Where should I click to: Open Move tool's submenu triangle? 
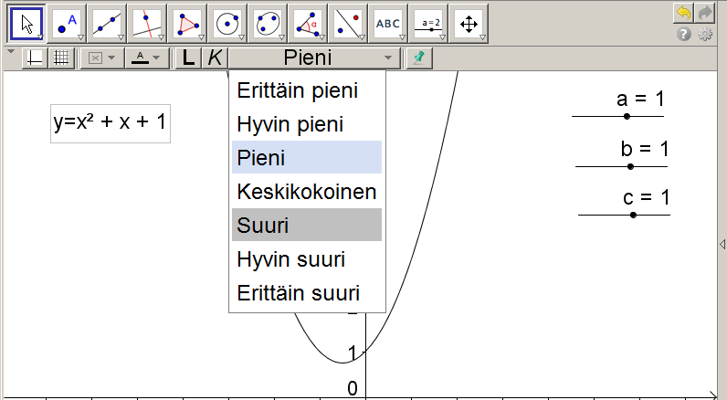pyautogui.click(x=41, y=37)
